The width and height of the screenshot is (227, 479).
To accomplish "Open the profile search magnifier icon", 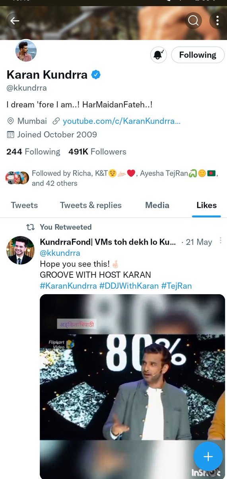I will (193, 21).
